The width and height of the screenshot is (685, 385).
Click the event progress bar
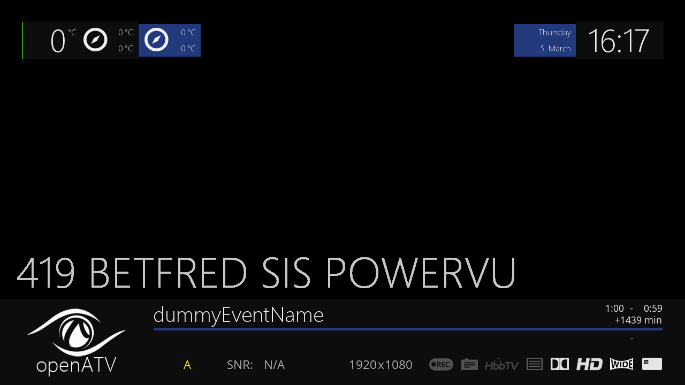[x=408, y=329]
